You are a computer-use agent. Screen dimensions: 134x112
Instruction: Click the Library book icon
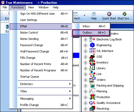[x=92, y=68]
